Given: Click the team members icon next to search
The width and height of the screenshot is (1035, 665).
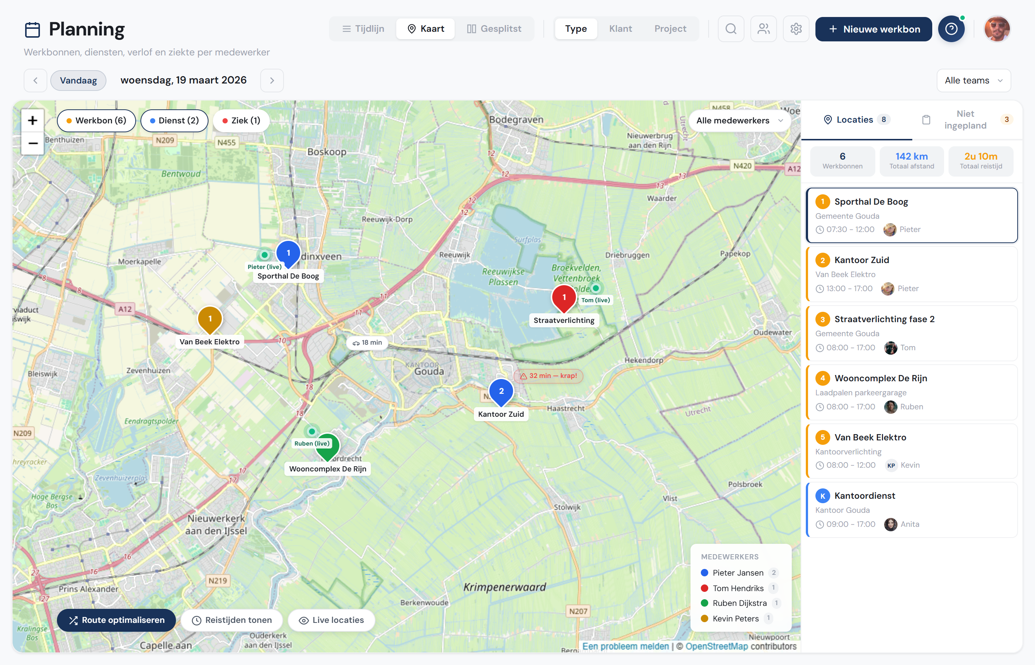Looking at the screenshot, I should (763, 28).
